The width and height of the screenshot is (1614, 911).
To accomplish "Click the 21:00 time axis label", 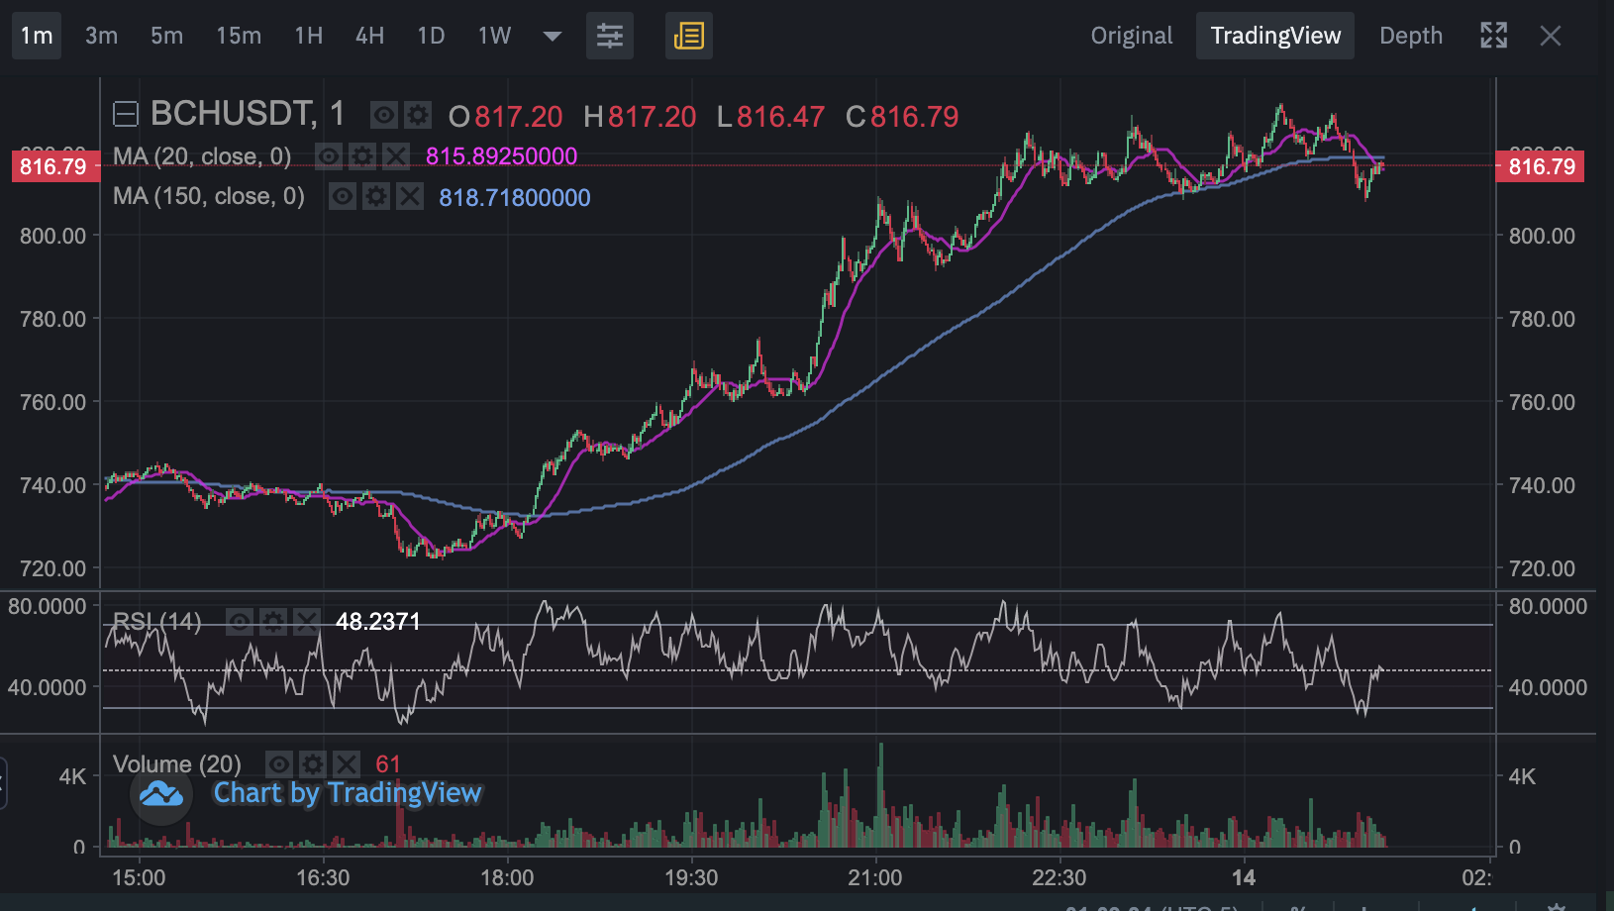I will click(x=875, y=878).
